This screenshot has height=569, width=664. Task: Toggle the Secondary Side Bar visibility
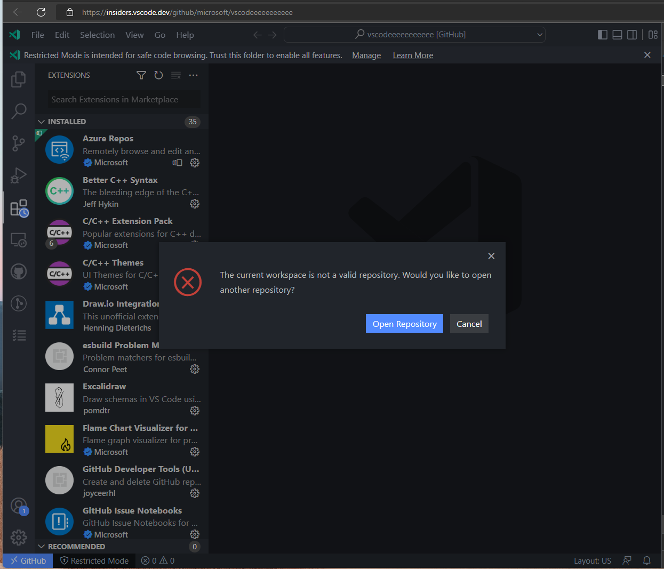(x=632, y=34)
